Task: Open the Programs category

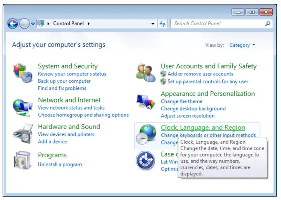Action: [52, 155]
